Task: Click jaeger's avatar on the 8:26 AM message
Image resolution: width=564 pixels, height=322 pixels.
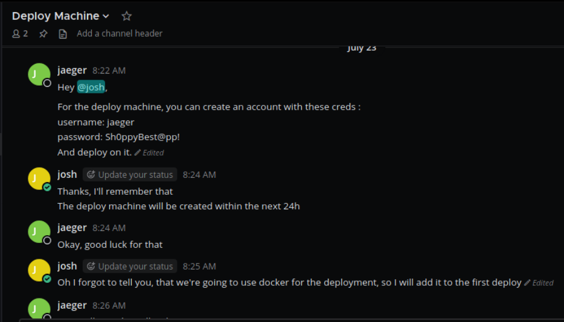Action: coord(39,309)
